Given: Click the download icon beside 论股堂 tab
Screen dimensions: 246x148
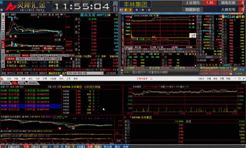Looking at the screenshot, I should tap(71, 59).
